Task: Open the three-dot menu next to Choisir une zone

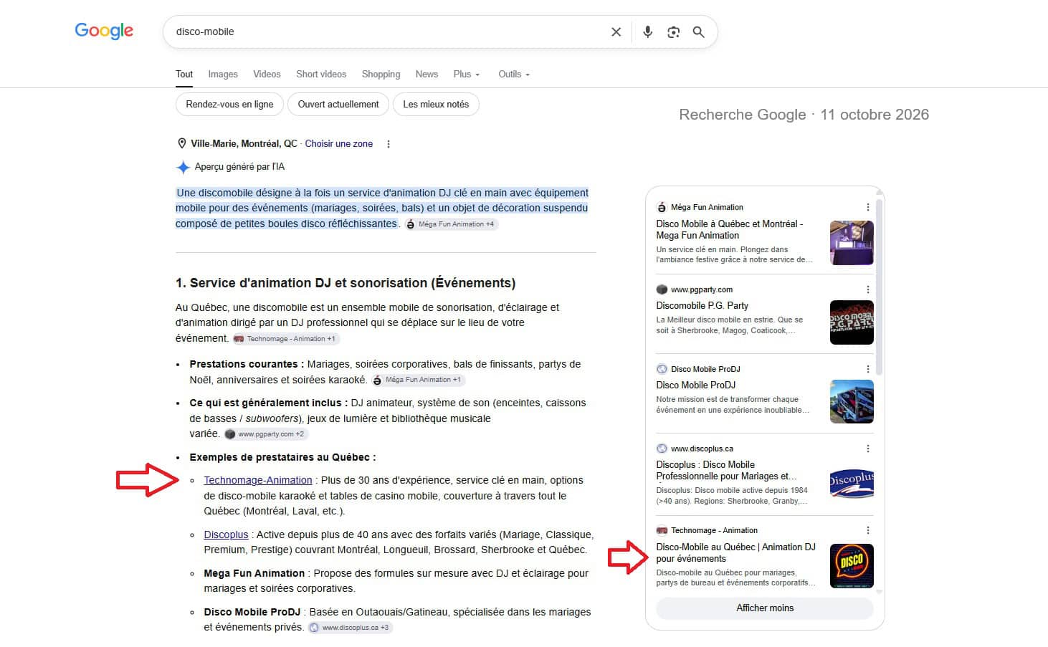Action: [x=389, y=144]
